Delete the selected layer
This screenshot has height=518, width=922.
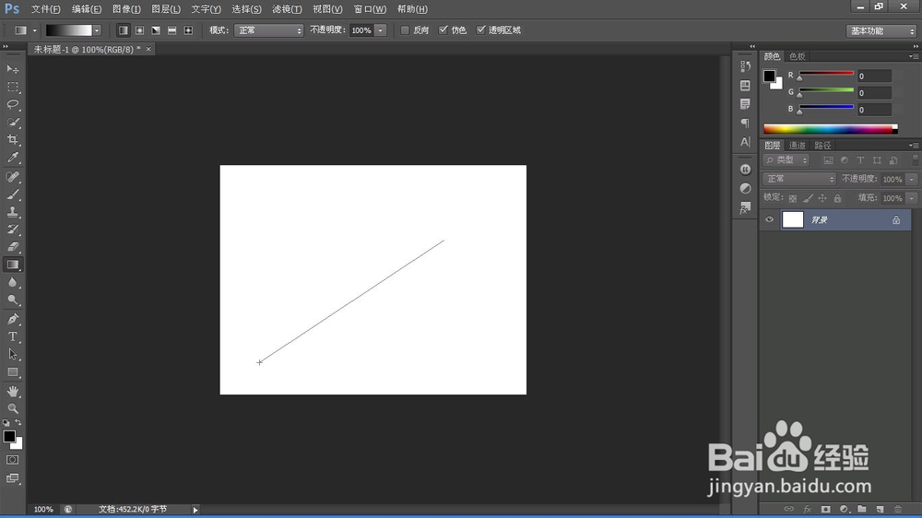pos(898,509)
